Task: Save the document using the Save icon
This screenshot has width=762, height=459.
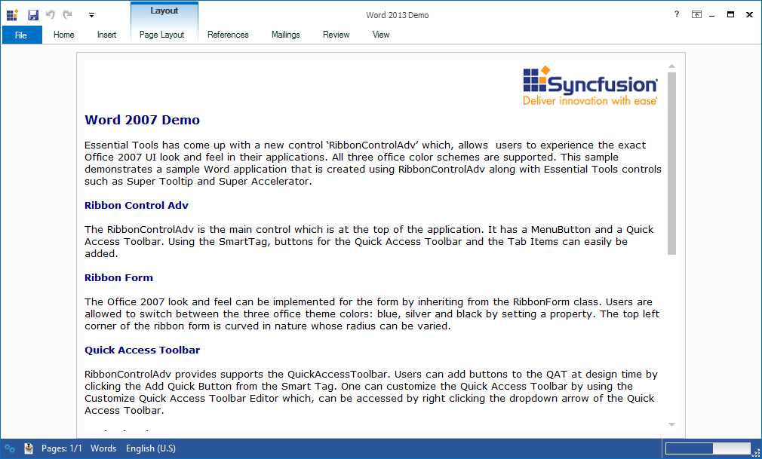Action: click(32, 14)
